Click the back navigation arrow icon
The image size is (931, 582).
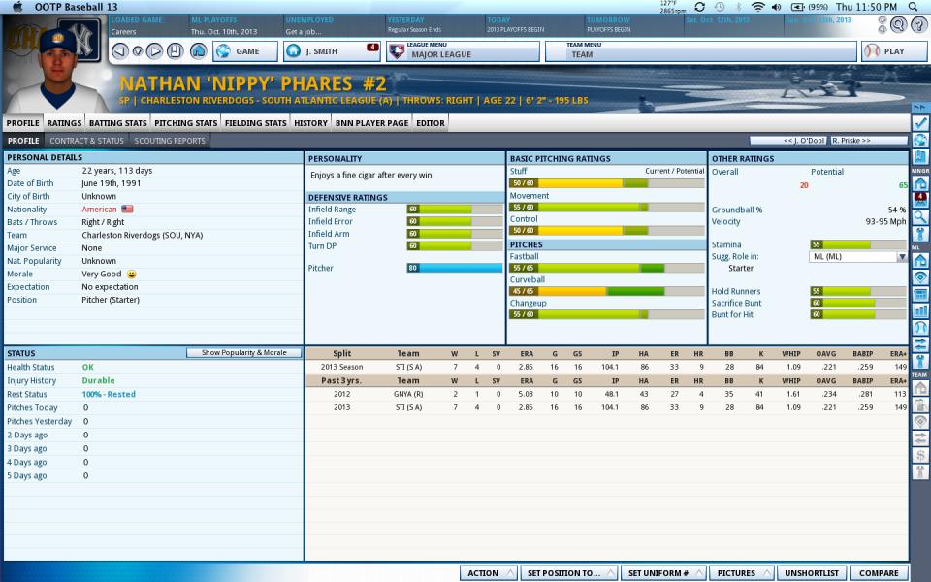pyautogui.click(x=120, y=51)
